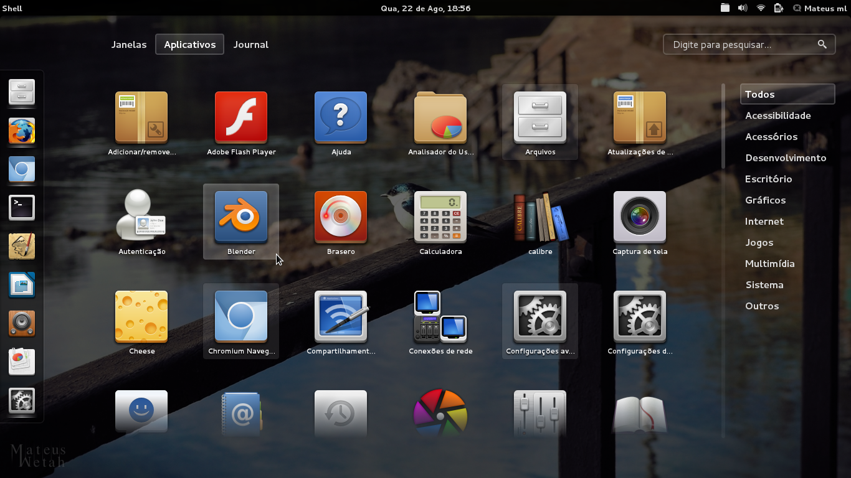Open LibreOffice Writer in the dash
The image size is (851, 478).
point(22,285)
